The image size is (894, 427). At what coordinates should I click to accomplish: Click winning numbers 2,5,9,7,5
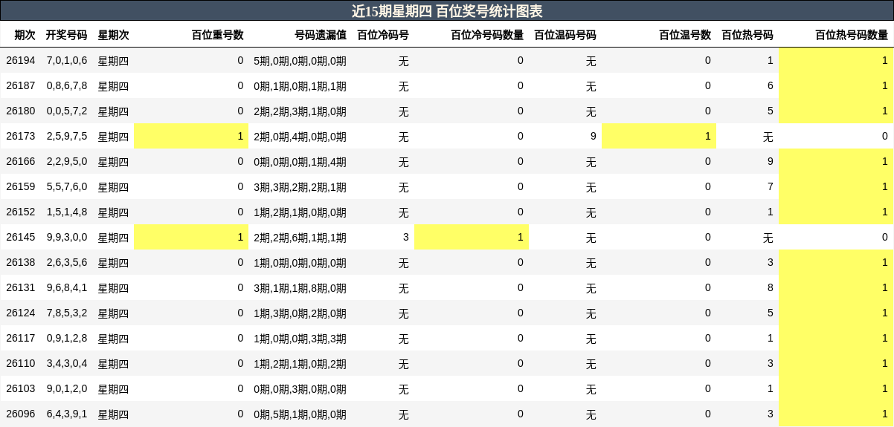coord(67,136)
